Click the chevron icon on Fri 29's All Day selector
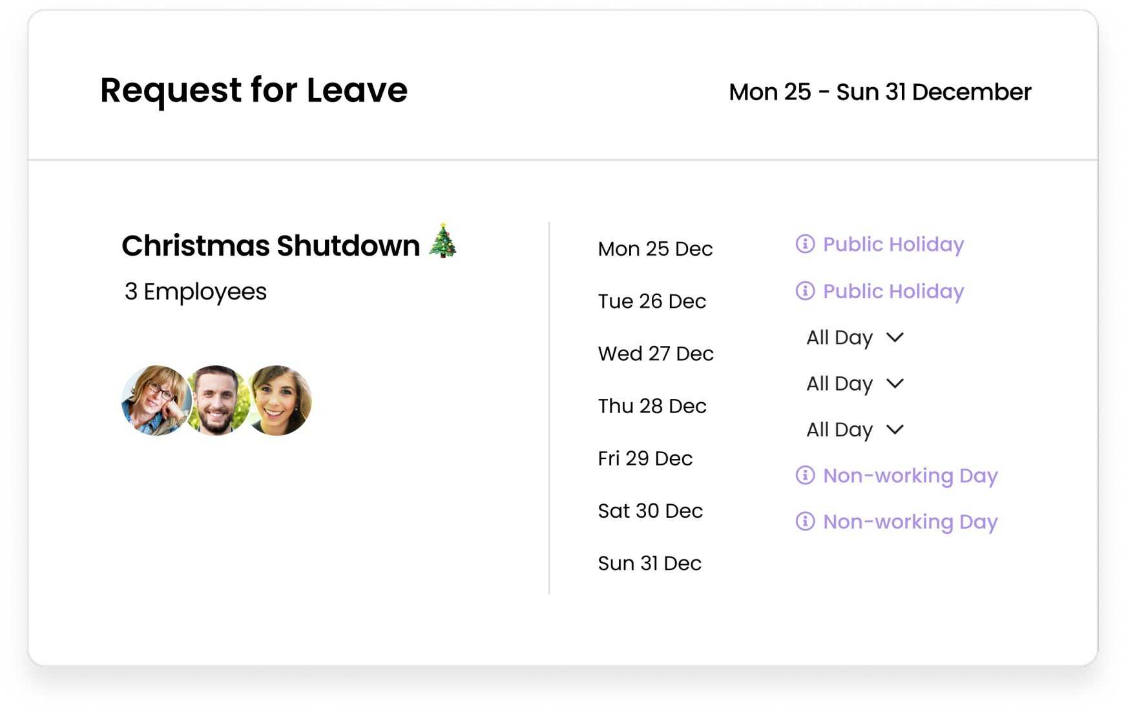This screenshot has height=712, width=1126. 895,429
